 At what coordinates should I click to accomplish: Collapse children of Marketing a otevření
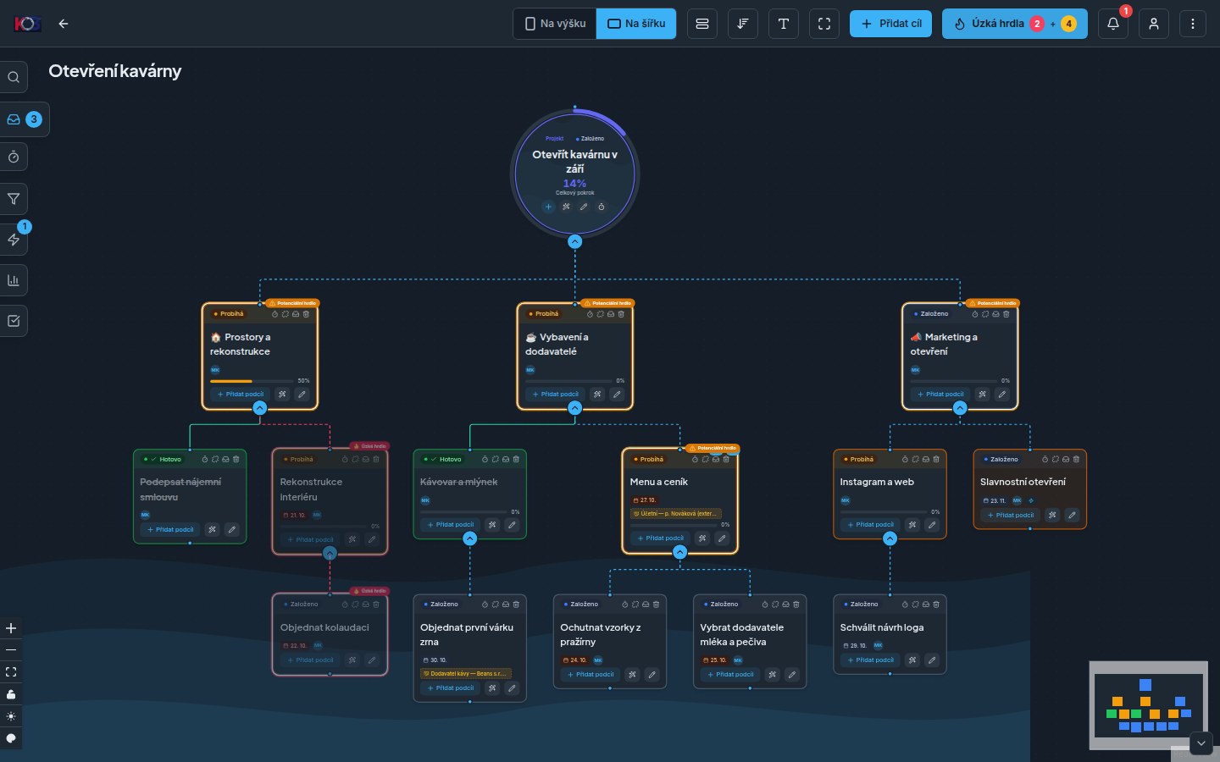click(960, 408)
